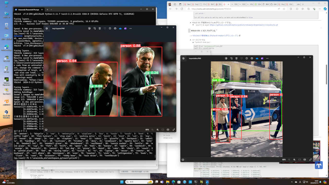Rotate the two-coaches photo using the rotate icon

click(x=94, y=28)
